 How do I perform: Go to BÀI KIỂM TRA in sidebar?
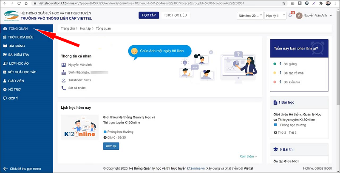click(18, 55)
